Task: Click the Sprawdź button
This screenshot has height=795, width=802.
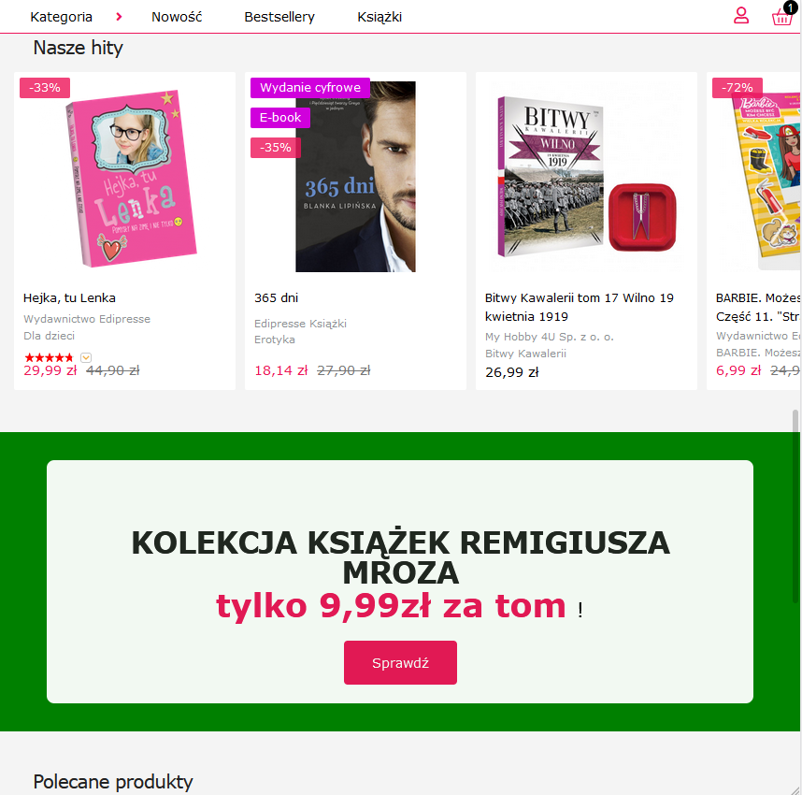Action: [400, 662]
